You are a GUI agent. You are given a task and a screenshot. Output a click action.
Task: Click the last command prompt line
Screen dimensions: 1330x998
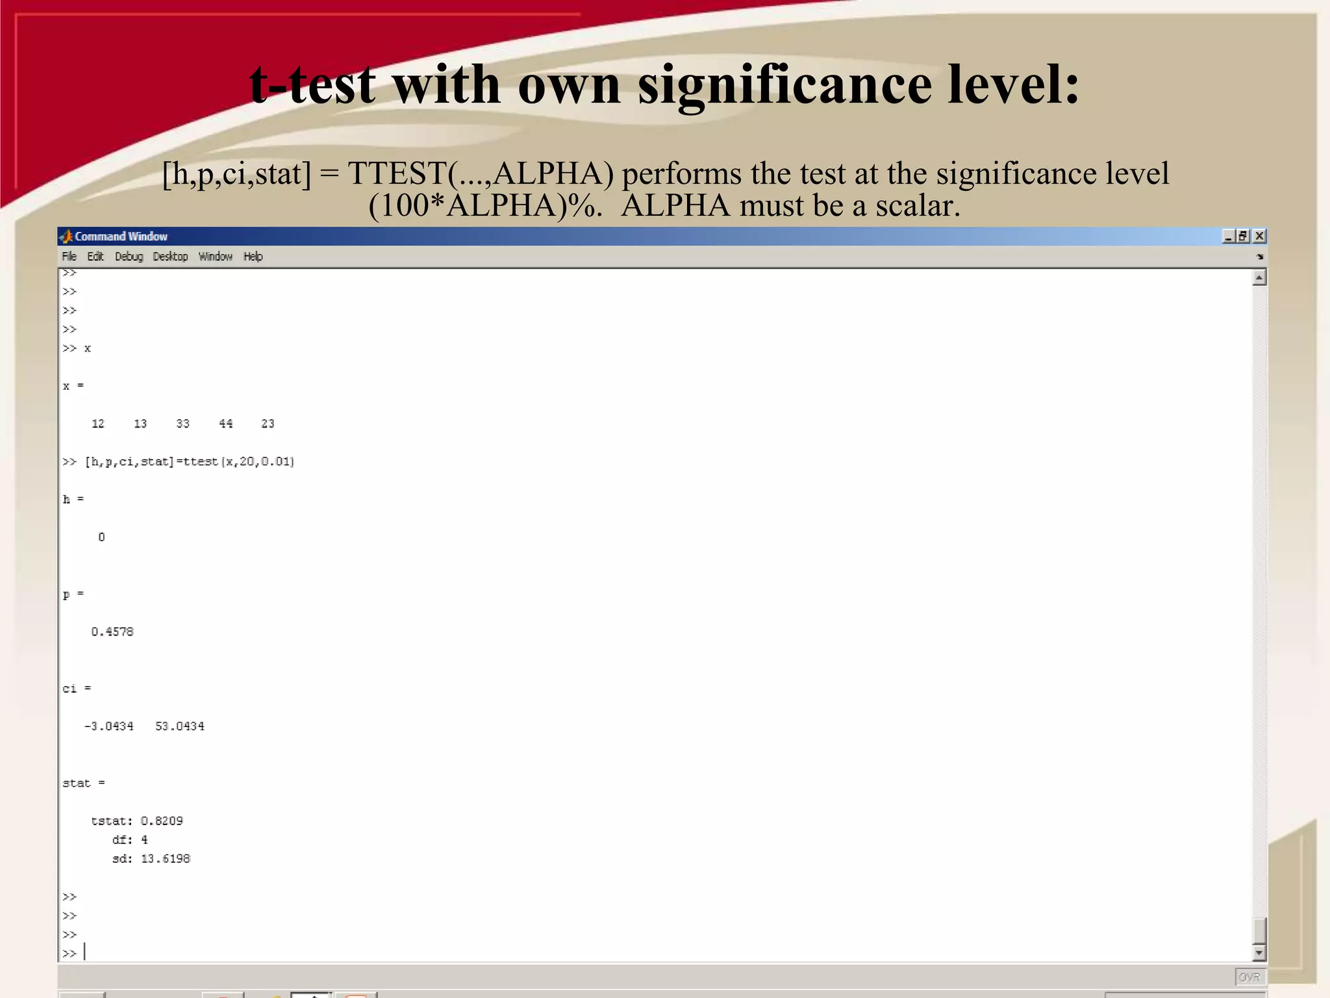pyautogui.click(x=74, y=953)
